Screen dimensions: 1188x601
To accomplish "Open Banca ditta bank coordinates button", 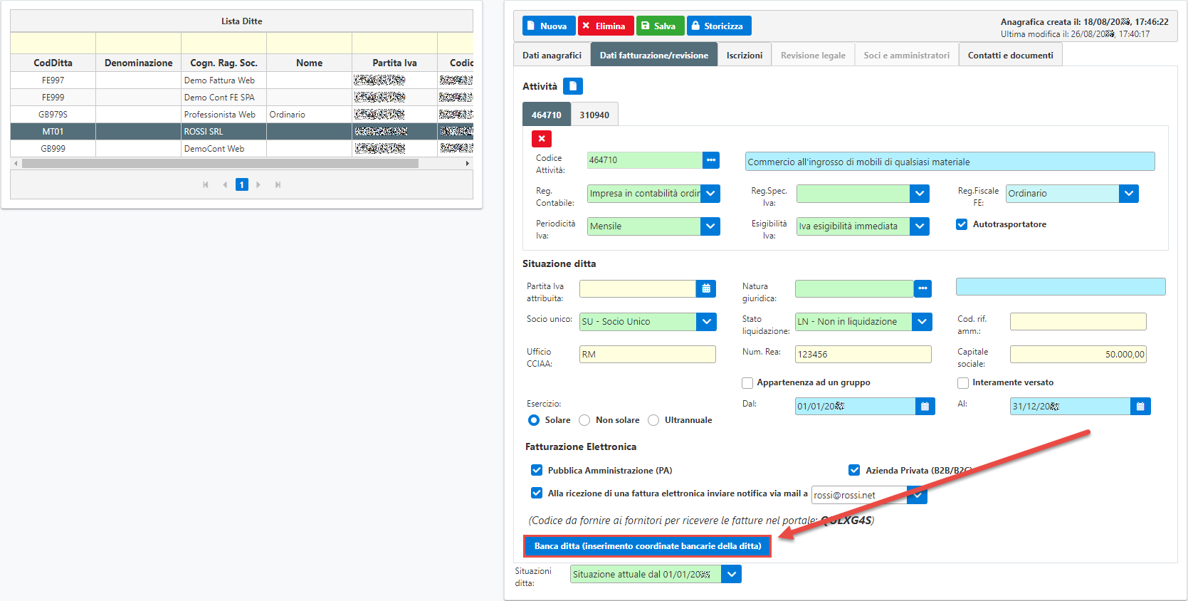I will 648,546.
